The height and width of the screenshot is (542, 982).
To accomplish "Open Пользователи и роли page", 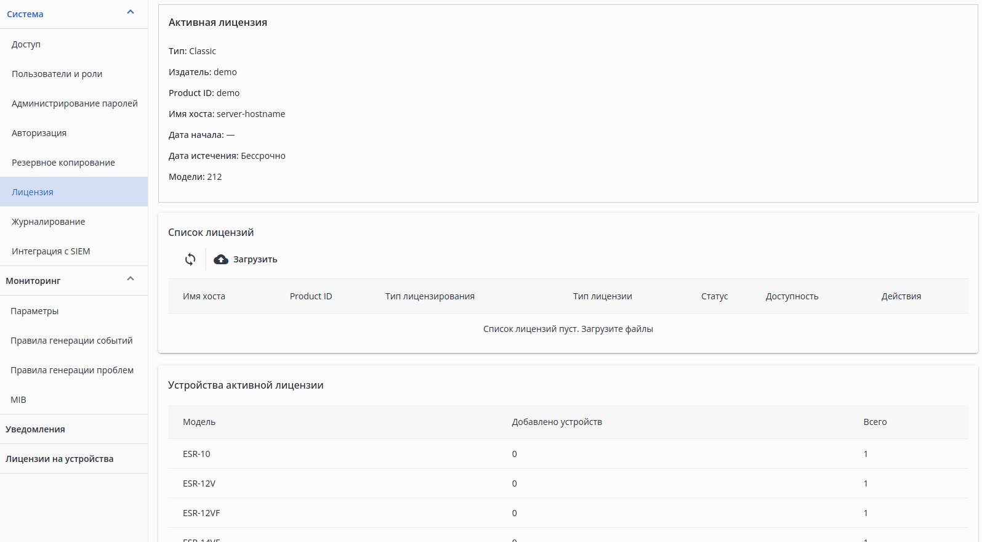I will click(x=57, y=74).
